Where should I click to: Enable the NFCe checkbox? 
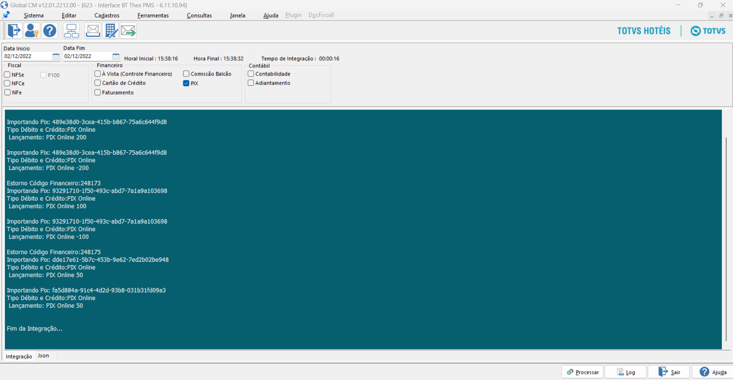tap(7, 83)
